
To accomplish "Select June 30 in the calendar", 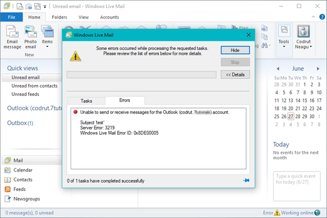I will pyautogui.click(x=312, y=117).
